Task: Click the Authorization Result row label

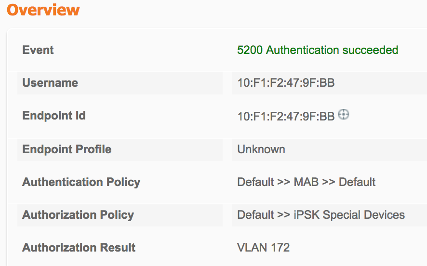Action: (x=79, y=248)
